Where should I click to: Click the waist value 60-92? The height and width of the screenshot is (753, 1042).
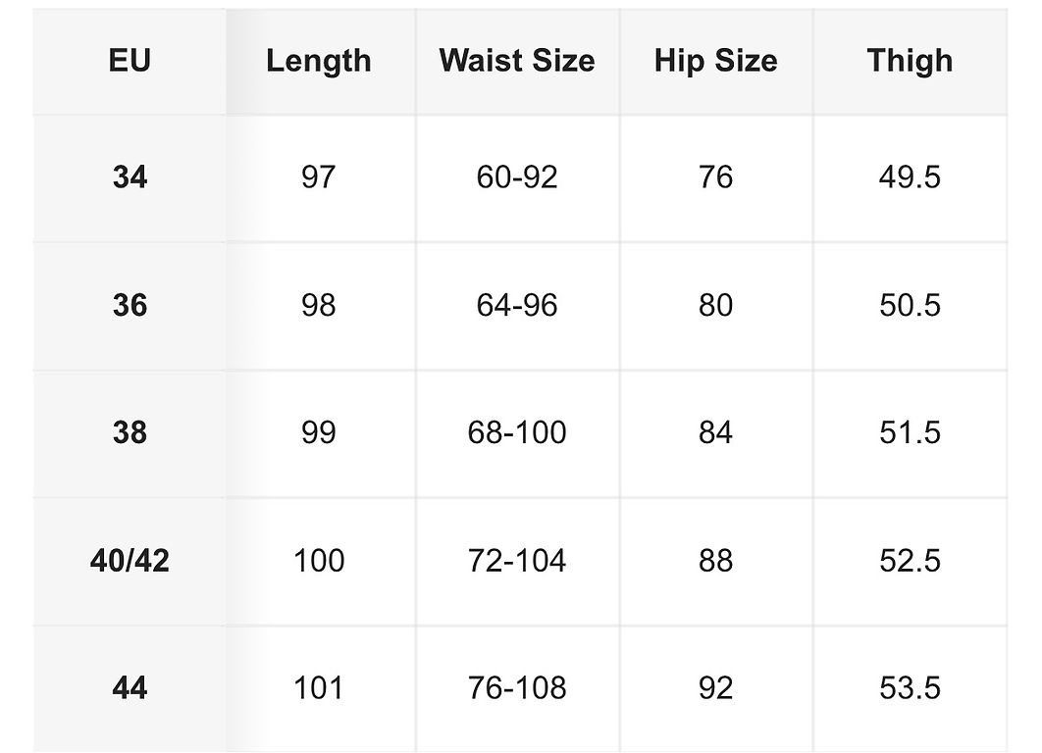[x=517, y=177]
